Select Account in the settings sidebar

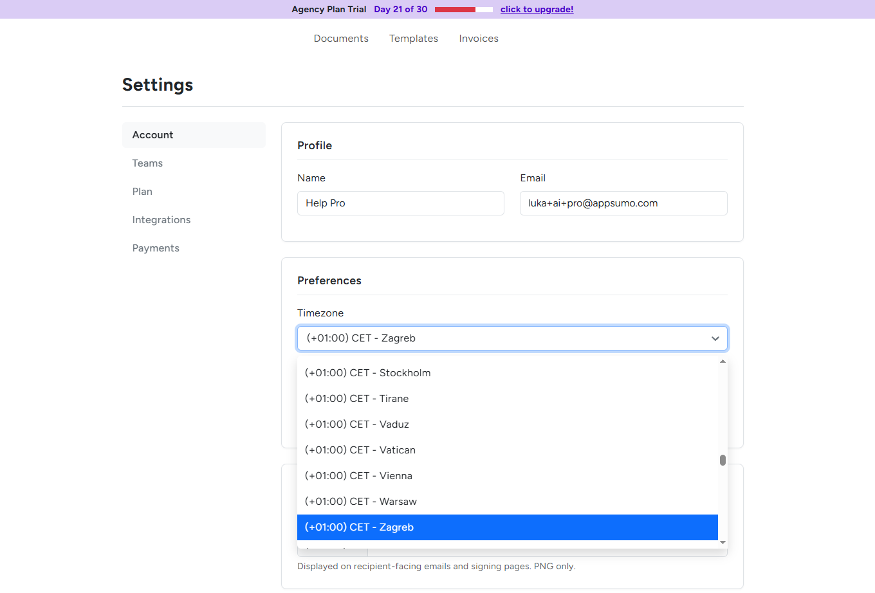tap(152, 134)
